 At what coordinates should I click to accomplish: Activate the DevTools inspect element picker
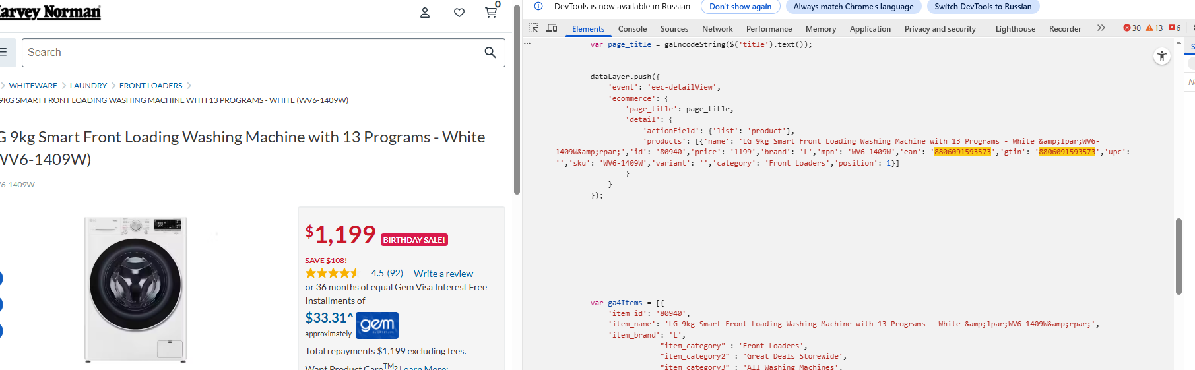tap(533, 28)
